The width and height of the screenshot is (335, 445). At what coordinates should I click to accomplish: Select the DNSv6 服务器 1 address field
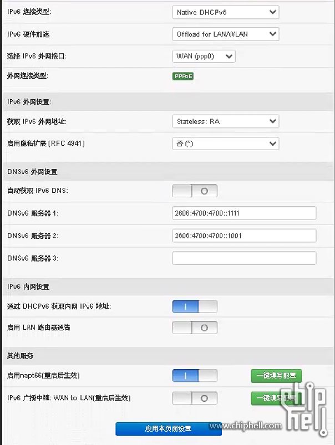coord(244,213)
